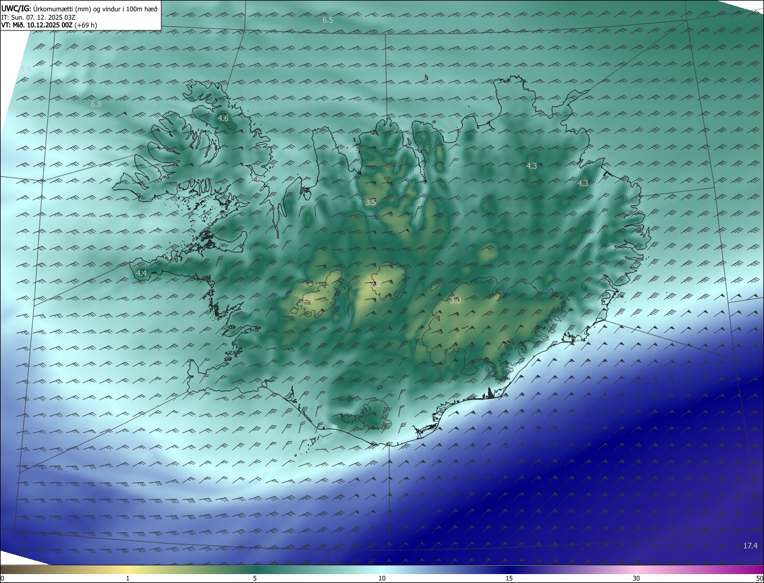Viewport: 764px width, 583px height.
Task: Click the 17.4 value label
Action: [x=750, y=546]
